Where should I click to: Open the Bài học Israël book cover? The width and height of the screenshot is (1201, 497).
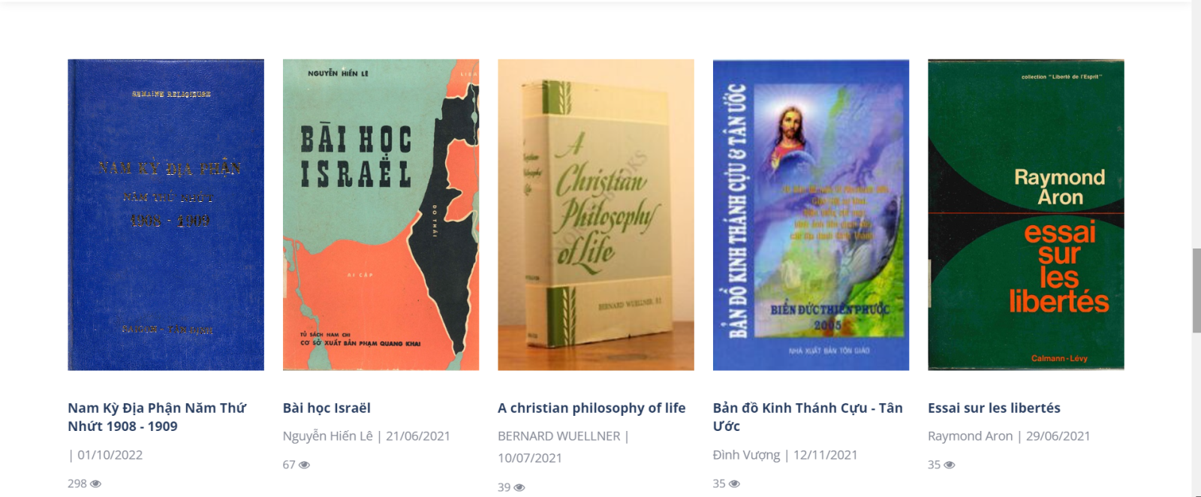[381, 215]
